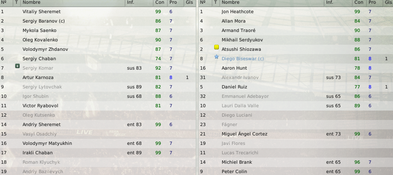Select substitute Emmanuel Adebayor

(245, 96)
